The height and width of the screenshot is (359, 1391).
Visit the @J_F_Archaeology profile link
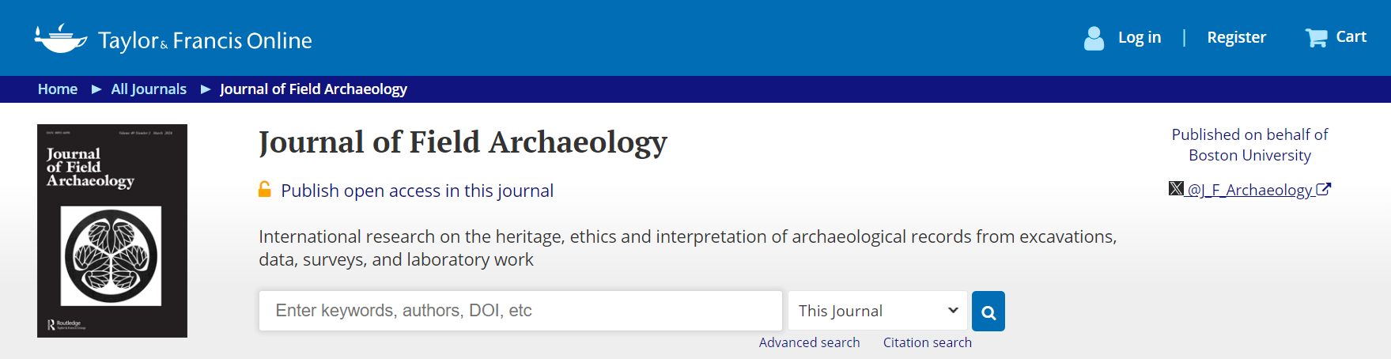click(1249, 190)
